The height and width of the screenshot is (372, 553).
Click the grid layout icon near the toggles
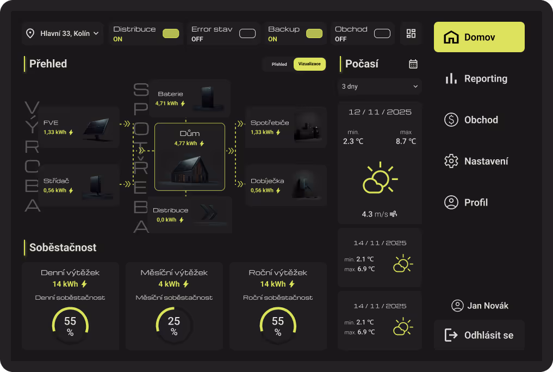pyautogui.click(x=411, y=33)
